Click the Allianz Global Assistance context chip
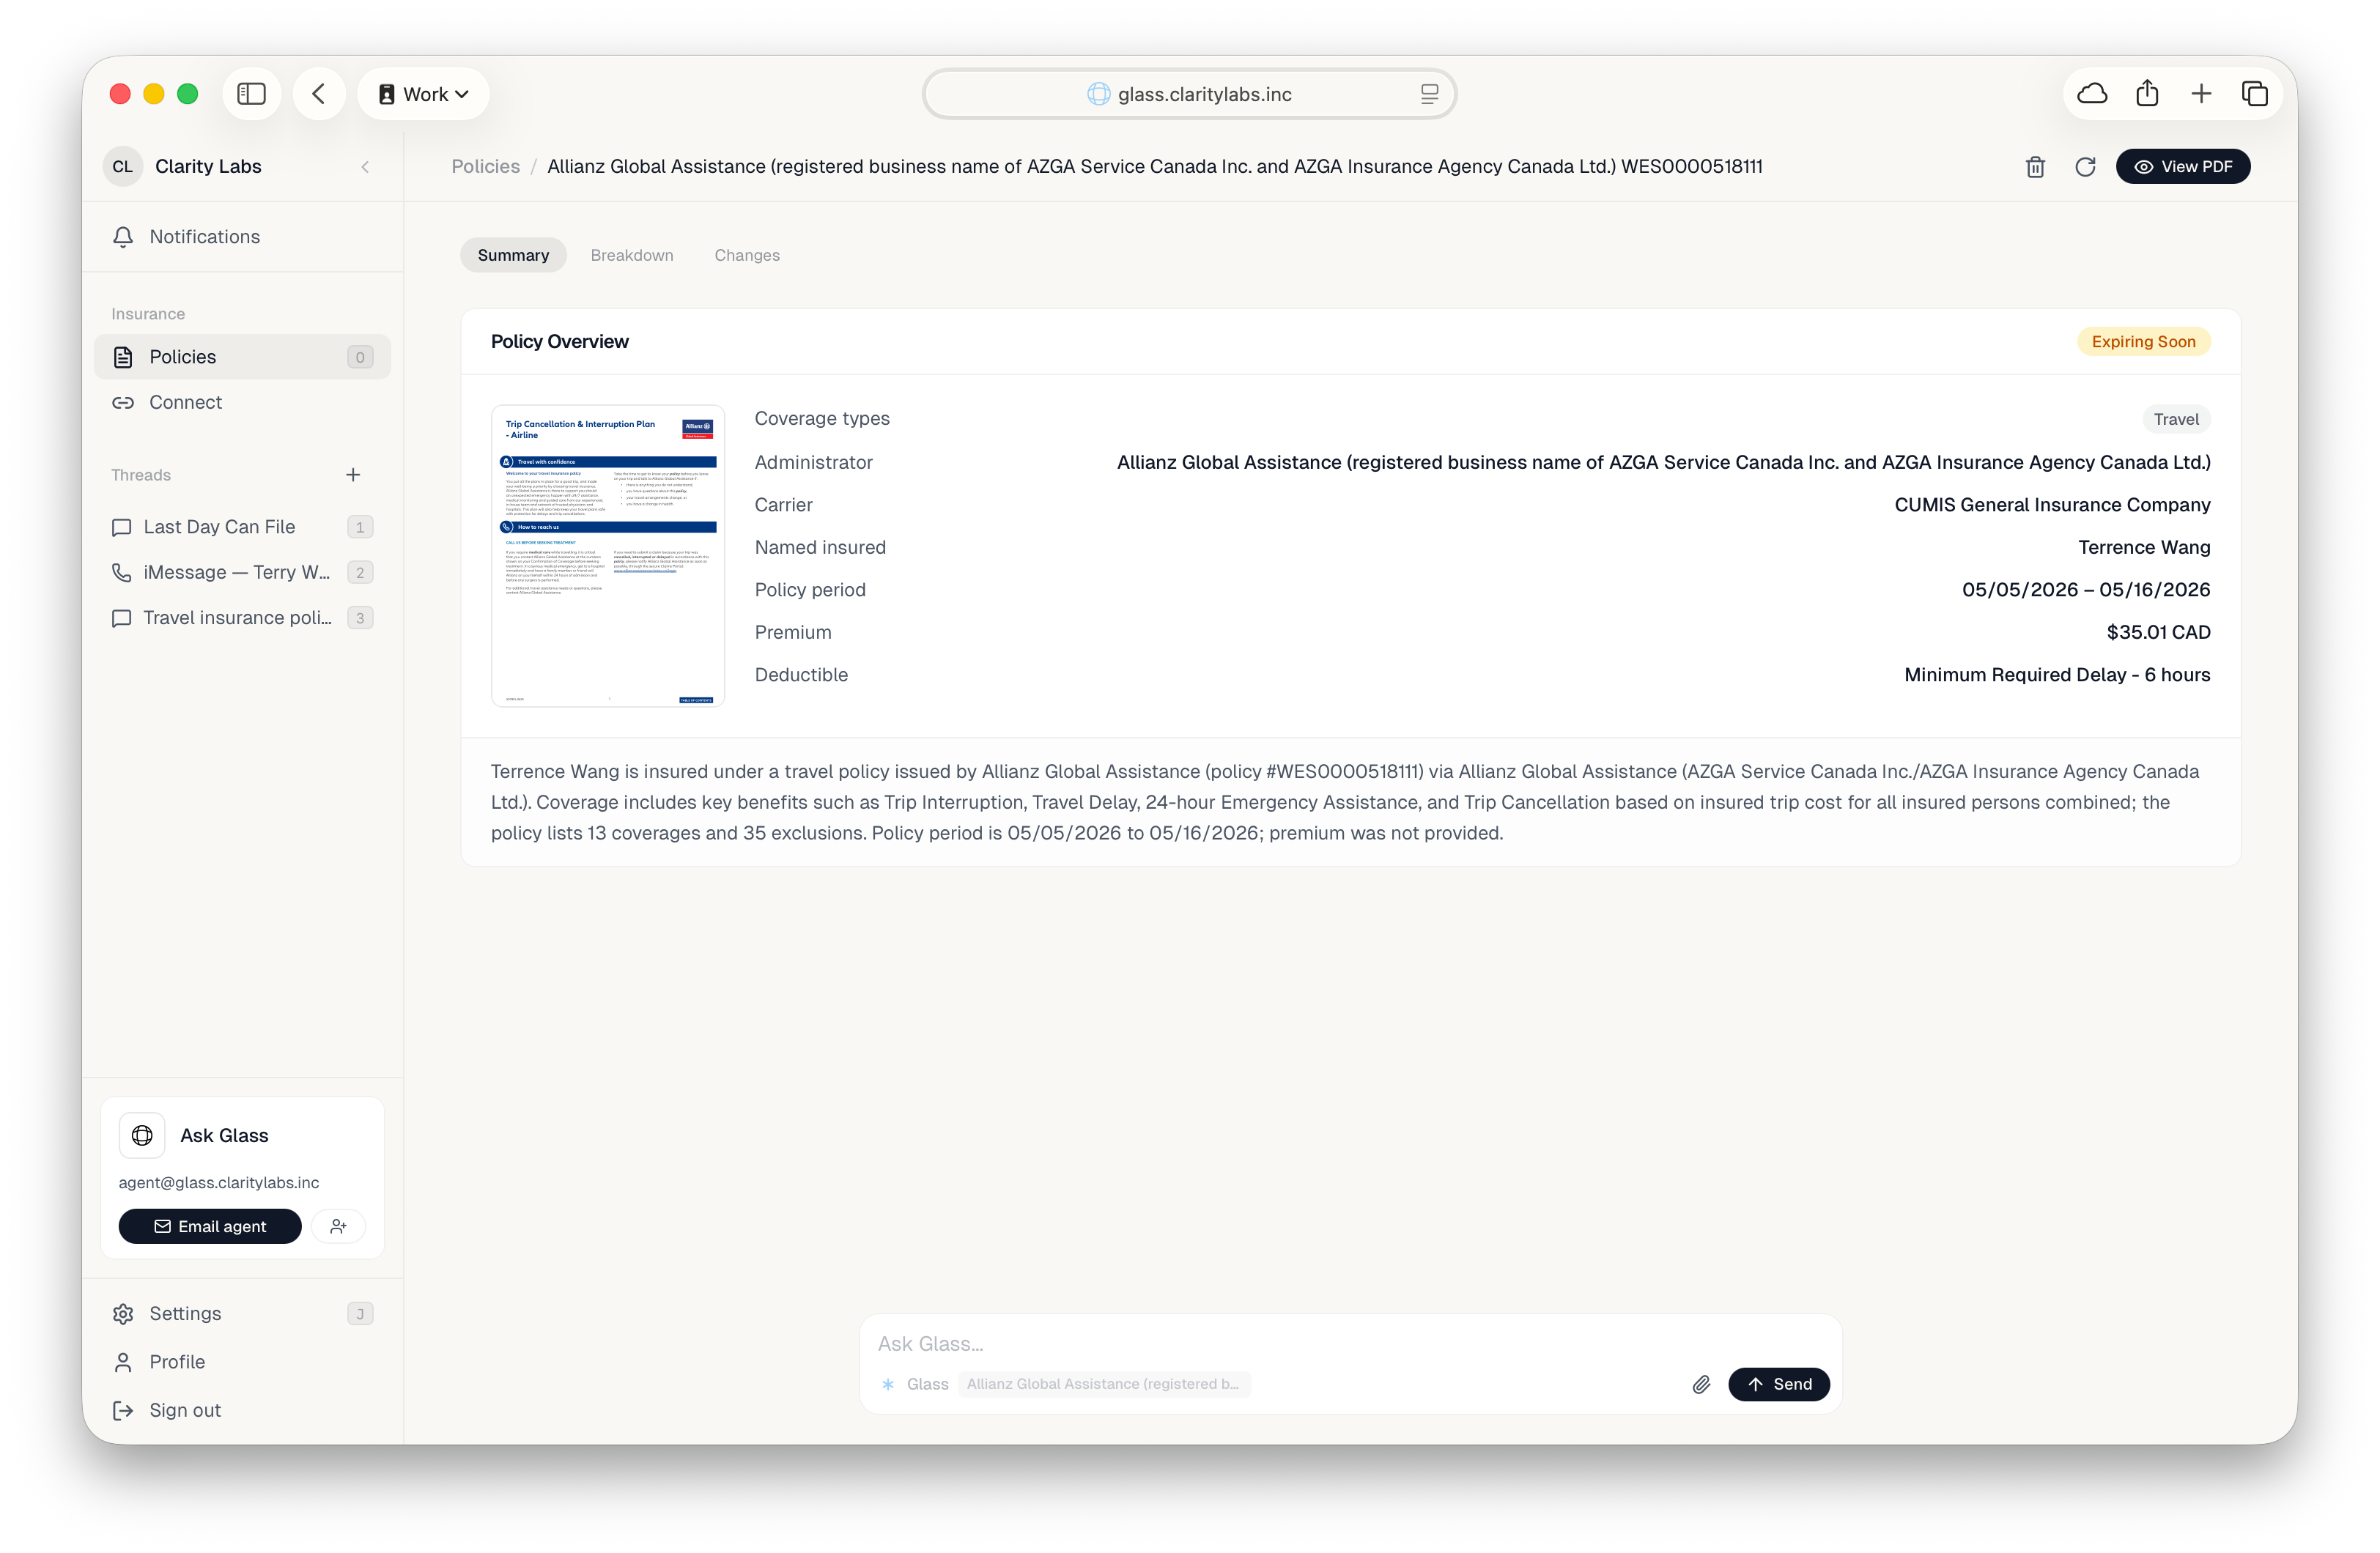The width and height of the screenshot is (2380, 1553). coord(1103,1384)
